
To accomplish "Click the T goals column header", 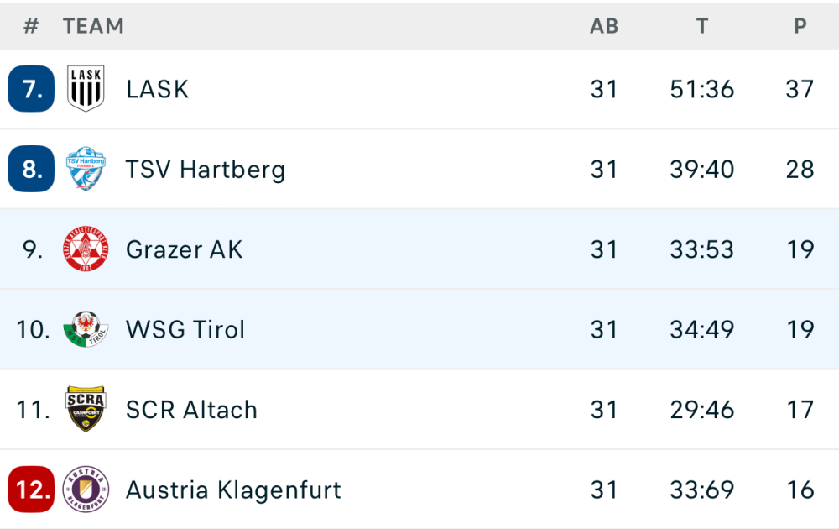I will point(702,26).
